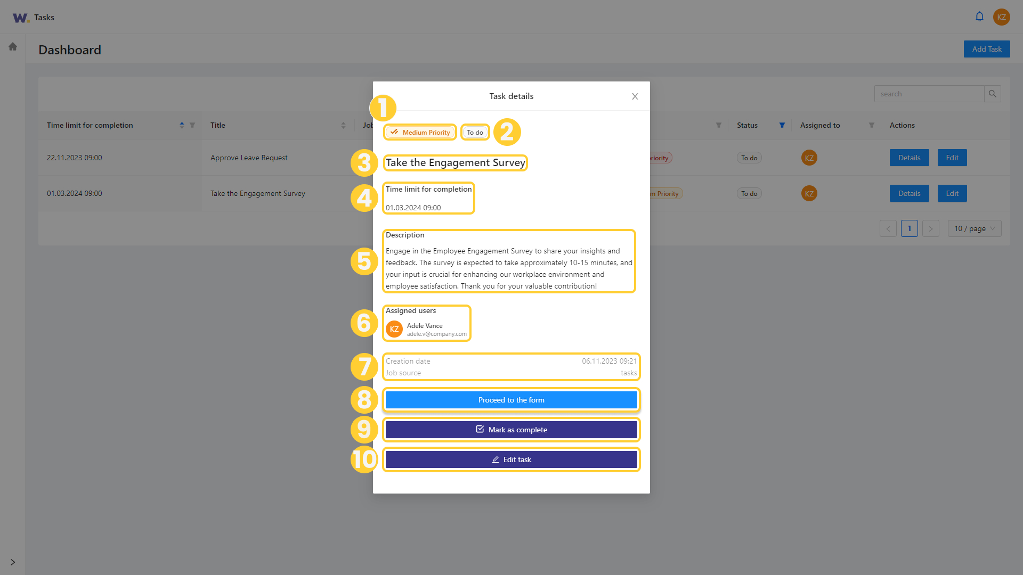Sort by Time limit for completion arrows
The width and height of the screenshot is (1023, 575).
pyautogui.click(x=182, y=125)
